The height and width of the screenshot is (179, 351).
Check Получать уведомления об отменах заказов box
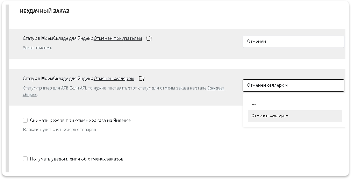click(x=25, y=159)
